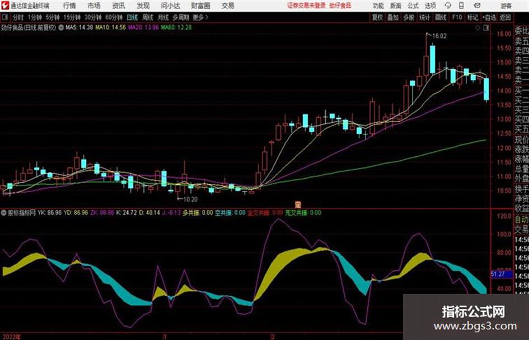Click the 返回 back button

[505, 17]
